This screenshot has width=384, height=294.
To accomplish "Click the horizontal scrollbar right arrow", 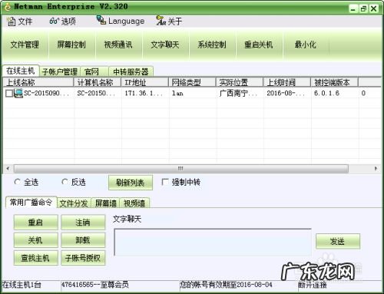I will (x=376, y=168).
